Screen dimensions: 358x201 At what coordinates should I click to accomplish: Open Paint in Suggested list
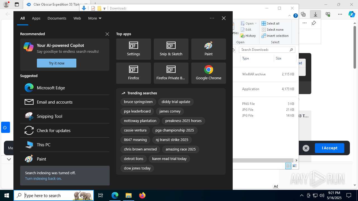point(65,159)
